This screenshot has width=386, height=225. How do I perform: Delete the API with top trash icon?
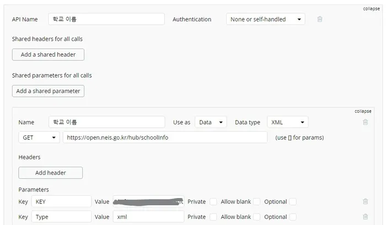[320, 19]
